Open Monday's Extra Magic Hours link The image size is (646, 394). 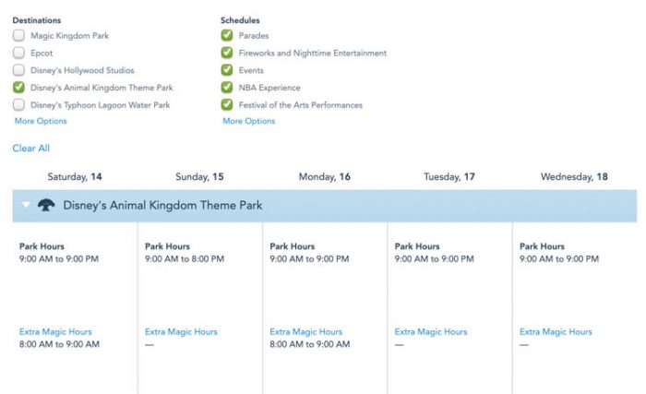tap(305, 332)
